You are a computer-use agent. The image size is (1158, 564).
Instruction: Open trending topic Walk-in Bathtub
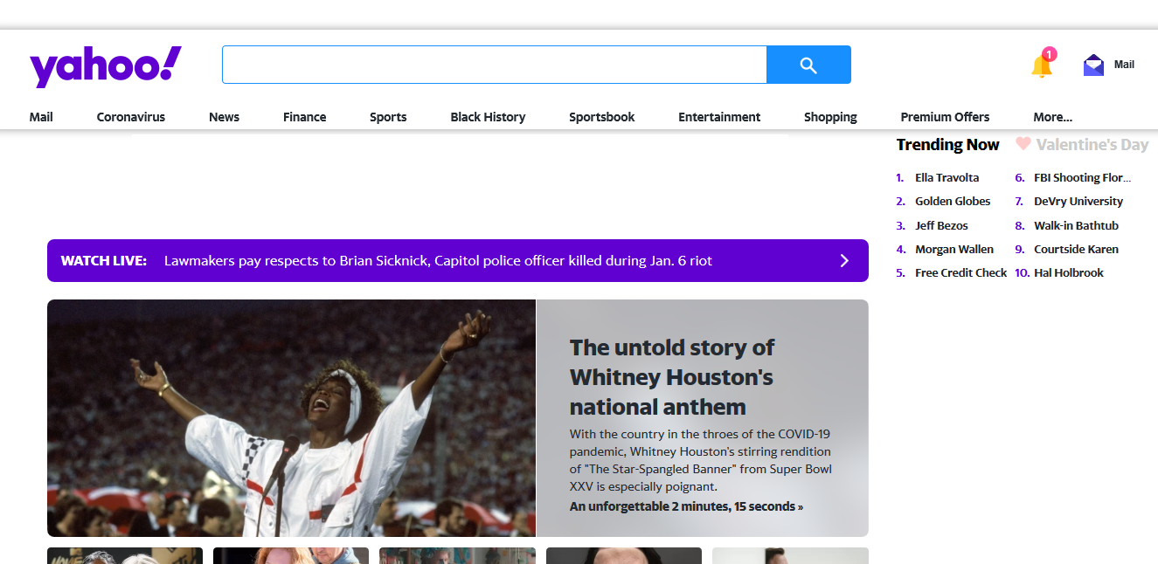[x=1076, y=225]
